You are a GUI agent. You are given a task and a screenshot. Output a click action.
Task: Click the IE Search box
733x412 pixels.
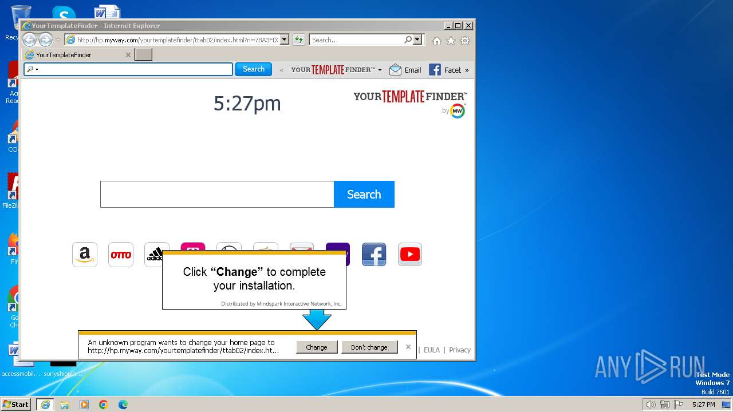click(356, 40)
